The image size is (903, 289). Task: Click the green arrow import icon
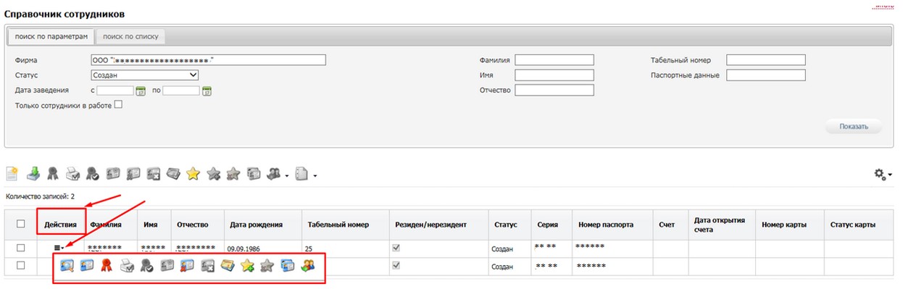[x=33, y=174]
